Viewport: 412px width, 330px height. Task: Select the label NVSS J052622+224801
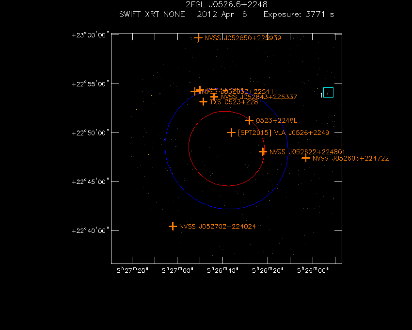[307, 152]
